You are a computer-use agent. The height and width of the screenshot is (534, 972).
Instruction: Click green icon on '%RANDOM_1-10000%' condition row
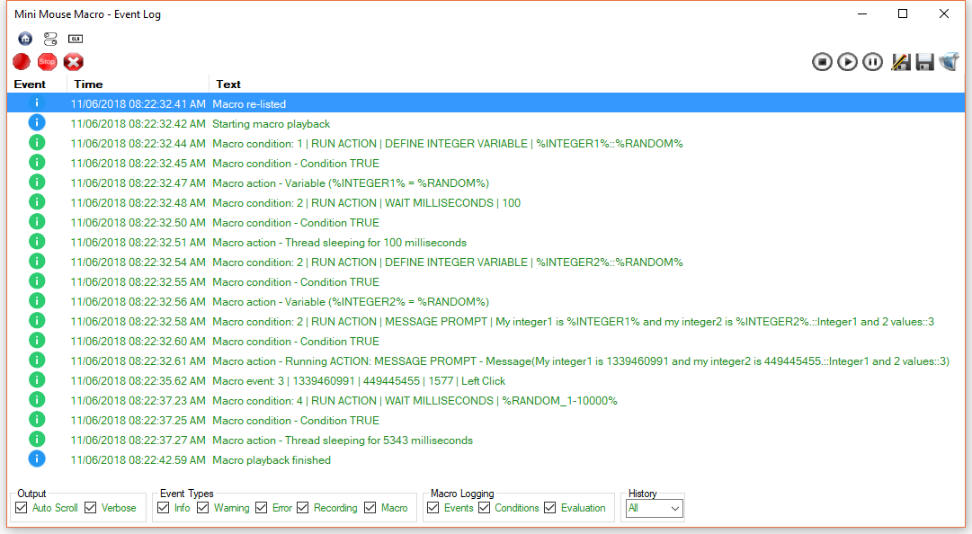pyautogui.click(x=37, y=400)
